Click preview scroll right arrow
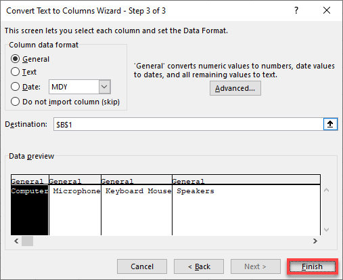The width and height of the screenshot is (343, 280). click(x=315, y=241)
